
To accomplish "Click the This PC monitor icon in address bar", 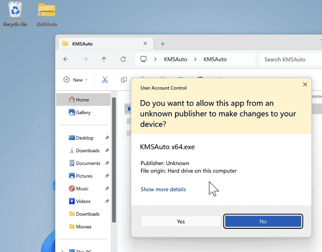I will tap(143, 59).
